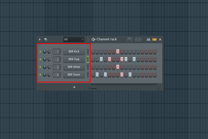Screen dimensions: 208x139
Task: Open the 808 HiHat channel button
Action: click(x=74, y=67)
